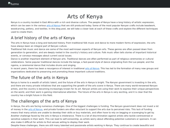The width and height of the screenshot is (170, 128).
Task: Click heading 'The future of the arts in Kenya'
Action: point(39,78)
